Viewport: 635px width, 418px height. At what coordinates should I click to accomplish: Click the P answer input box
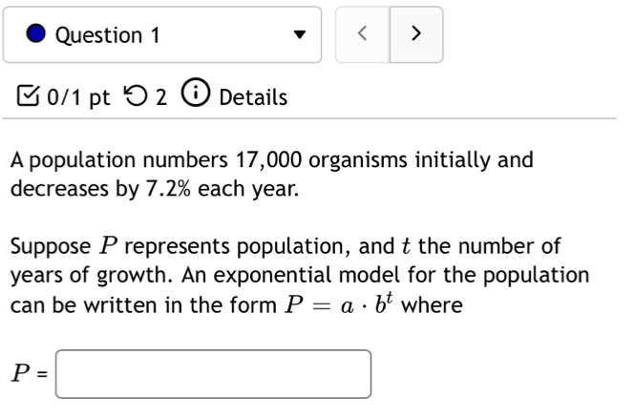(213, 374)
